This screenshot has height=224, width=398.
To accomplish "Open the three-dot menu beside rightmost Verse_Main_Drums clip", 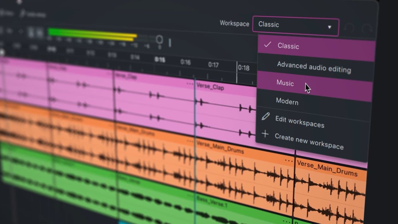I will tap(289, 161).
